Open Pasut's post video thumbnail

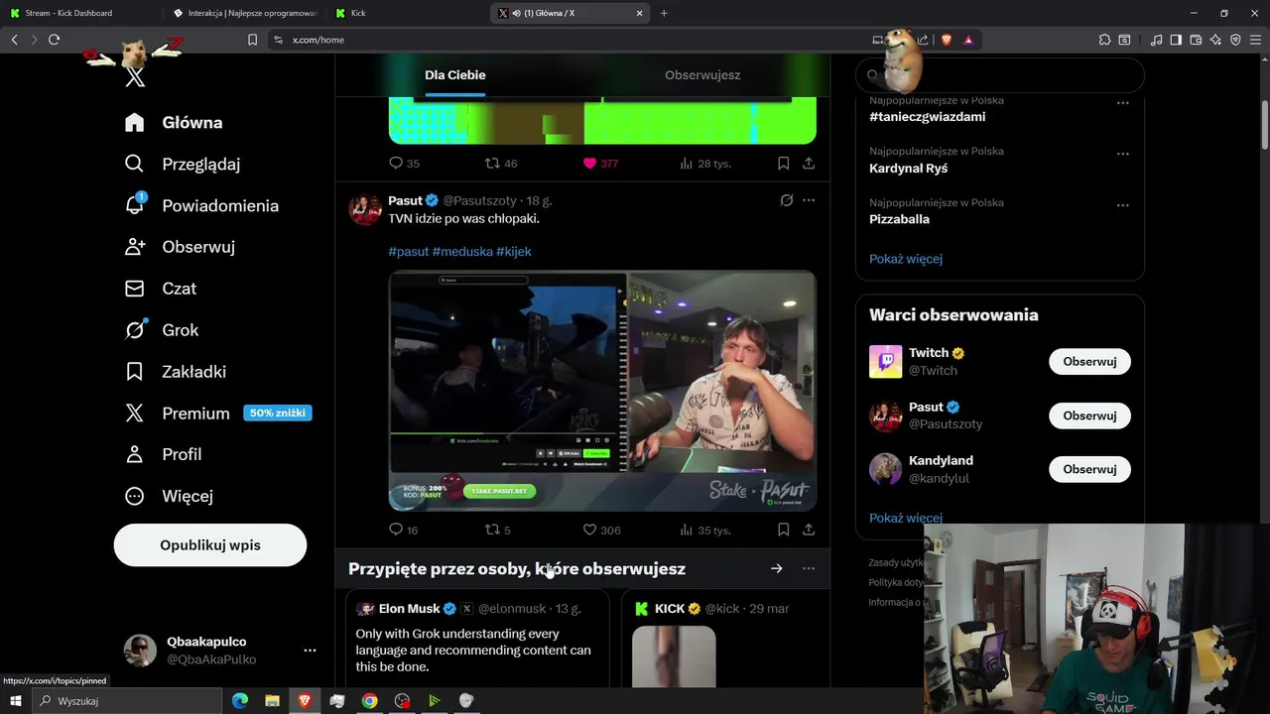click(x=602, y=392)
